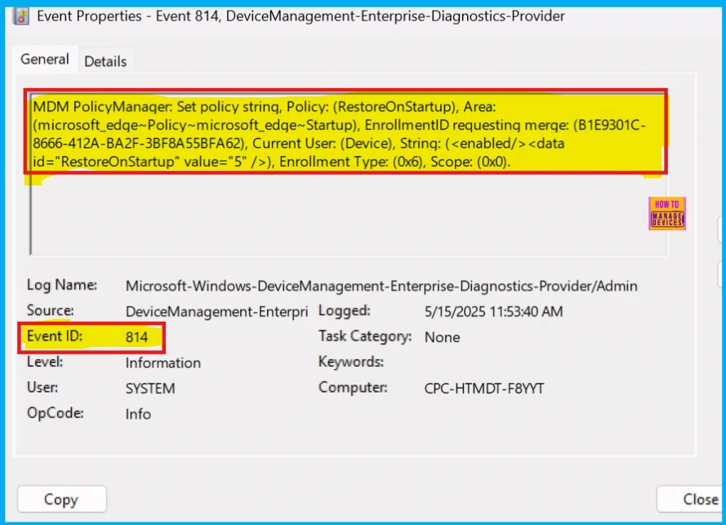Screen dimensions: 726x525
Task: Click the Task Category label
Action: pyautogui.click(x=365, y=336)
